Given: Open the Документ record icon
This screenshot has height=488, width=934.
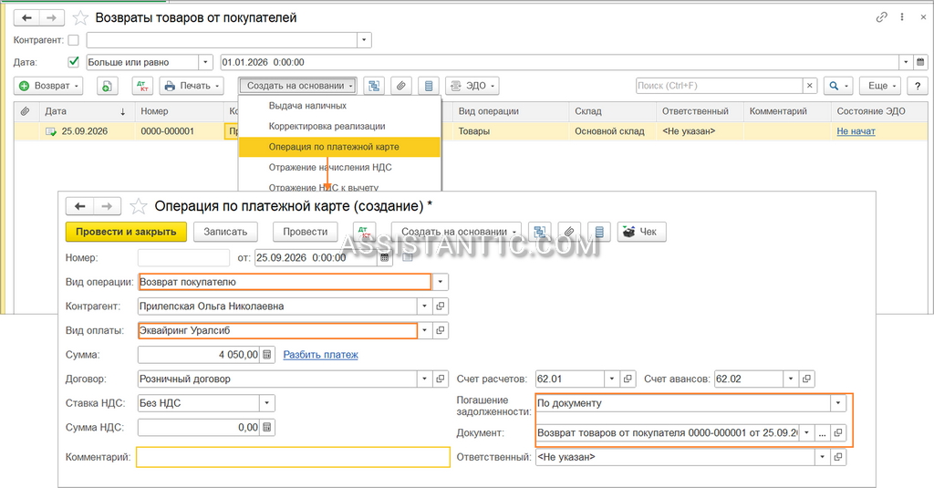Looking at the screenshot, I should pos(838,433).
